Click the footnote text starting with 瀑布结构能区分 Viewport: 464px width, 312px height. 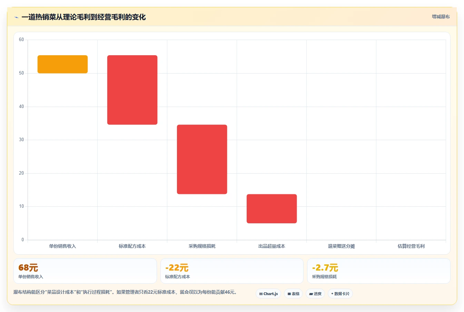pos(126,292)
